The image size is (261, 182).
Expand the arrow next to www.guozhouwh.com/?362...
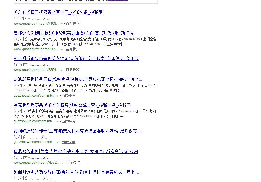click(62, 49)
